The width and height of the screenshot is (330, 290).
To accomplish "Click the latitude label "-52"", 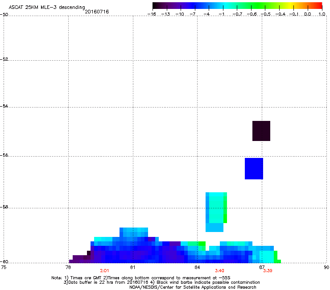I will point(4,59).
